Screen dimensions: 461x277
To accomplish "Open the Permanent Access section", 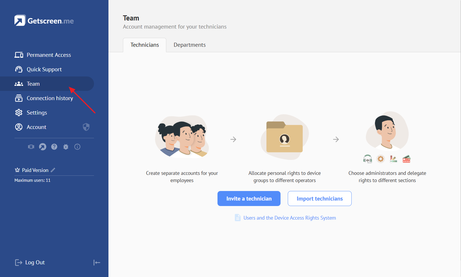I will [x=49, y=55].
